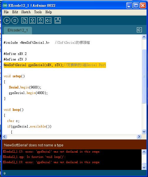Click the Stop button in toolbar
Screen dimensions: 148x177
click(x=15, y=20)
